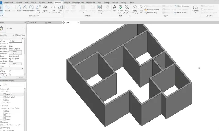
Task: Select the Tag by Category tool
Action: [x=135, y=9]
